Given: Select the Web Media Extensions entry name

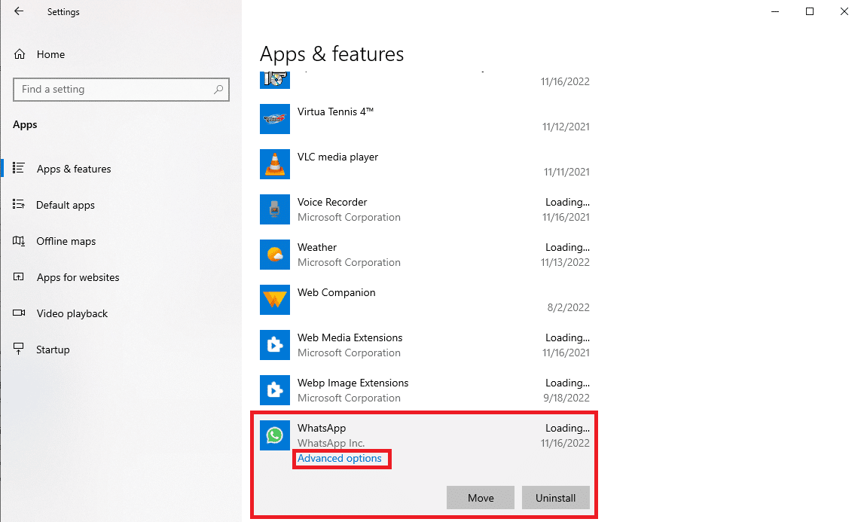Looking at the screenshot, I should pos(350,337).
